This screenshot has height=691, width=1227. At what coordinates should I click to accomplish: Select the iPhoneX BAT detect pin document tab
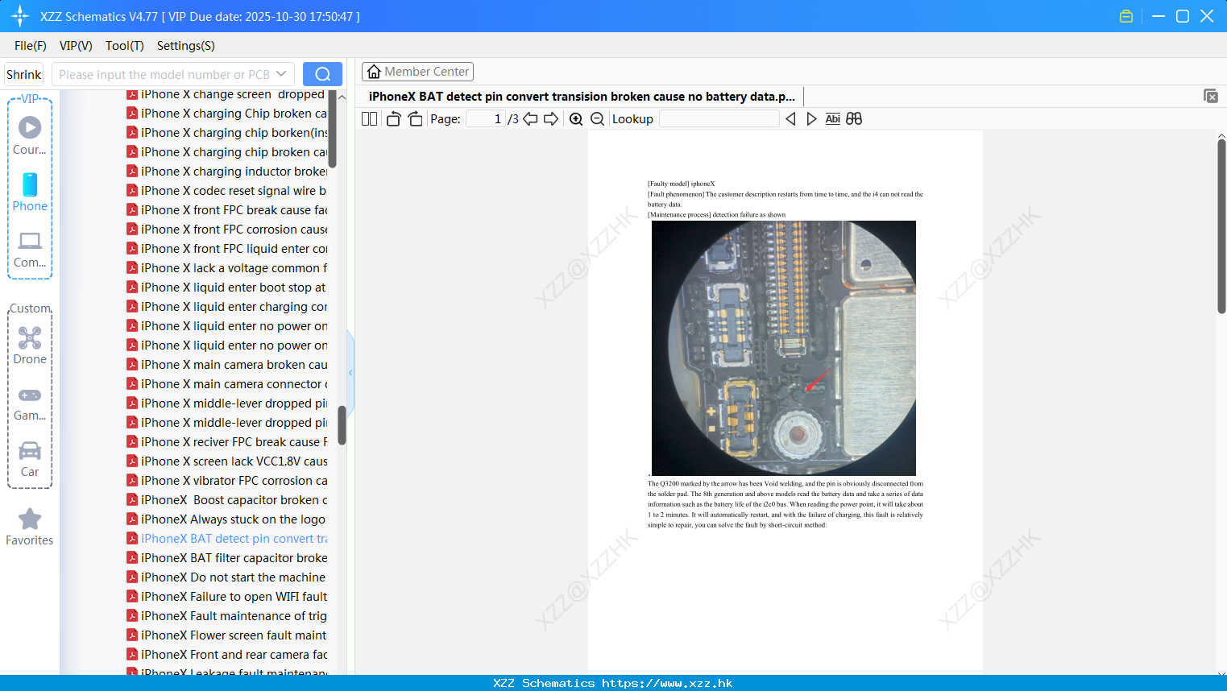(x=582, y=97)
